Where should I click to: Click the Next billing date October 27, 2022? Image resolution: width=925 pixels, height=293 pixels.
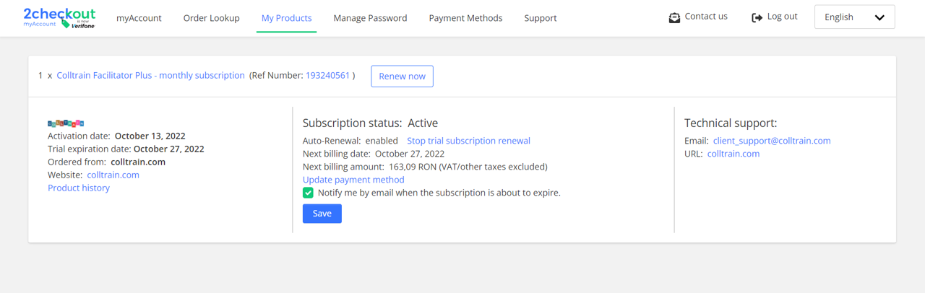[374, 154]
